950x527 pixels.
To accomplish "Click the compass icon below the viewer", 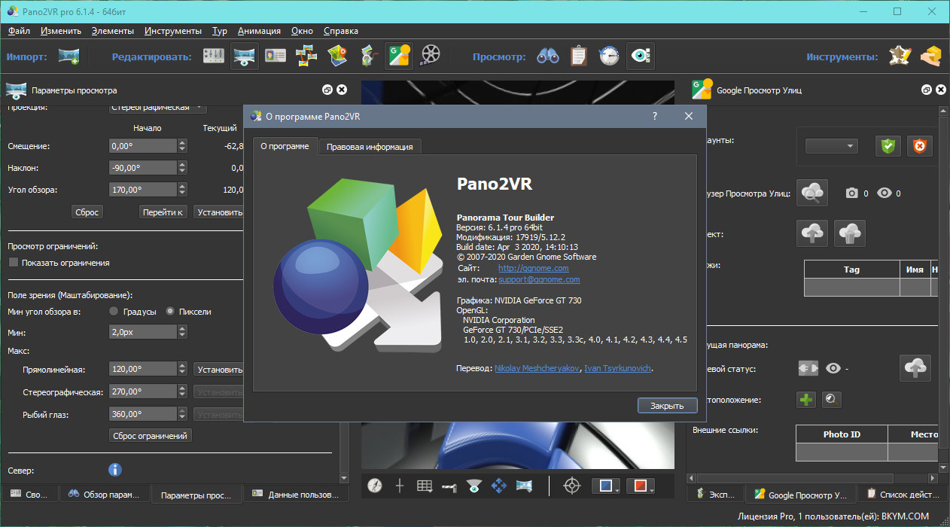I will 375,486.
